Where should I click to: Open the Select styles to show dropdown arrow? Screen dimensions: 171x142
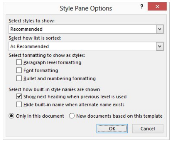(x=160, y=29)
